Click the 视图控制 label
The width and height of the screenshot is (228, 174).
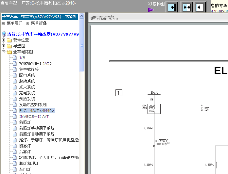(156, 4)
